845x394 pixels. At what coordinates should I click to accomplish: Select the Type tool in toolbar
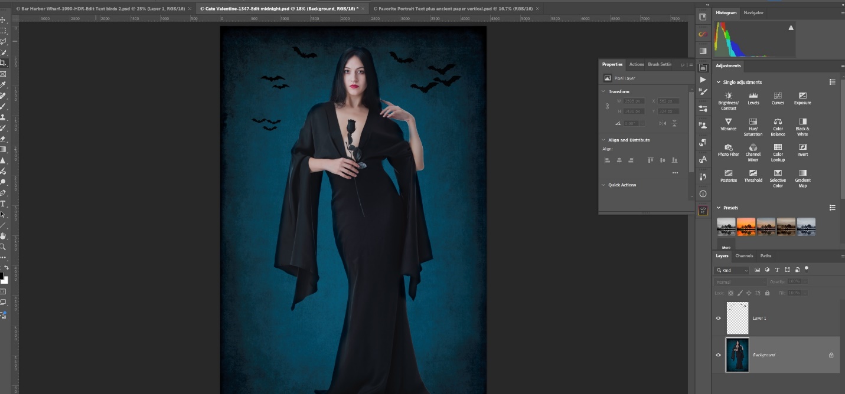[3, 203]
